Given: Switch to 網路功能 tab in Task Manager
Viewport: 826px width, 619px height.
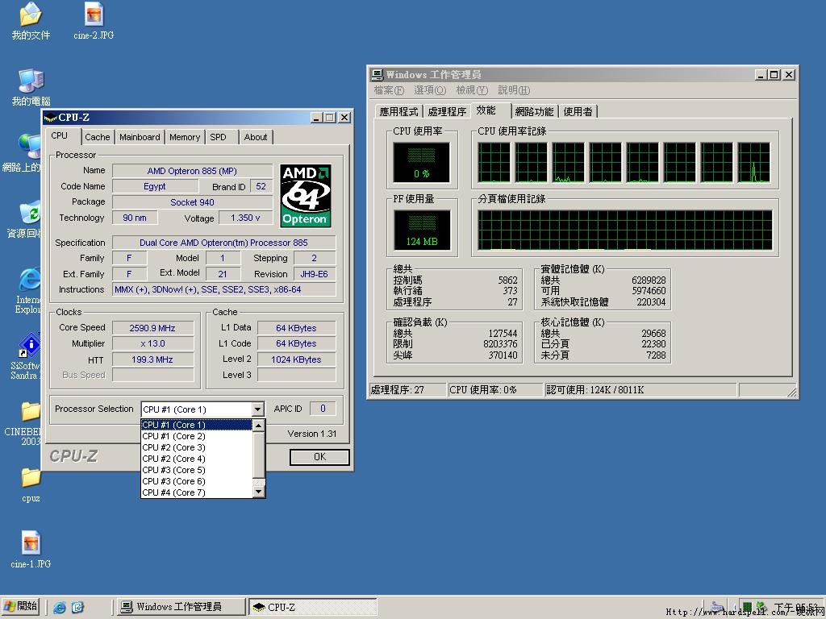Looking at the screenshot, I should click(534, 112).
